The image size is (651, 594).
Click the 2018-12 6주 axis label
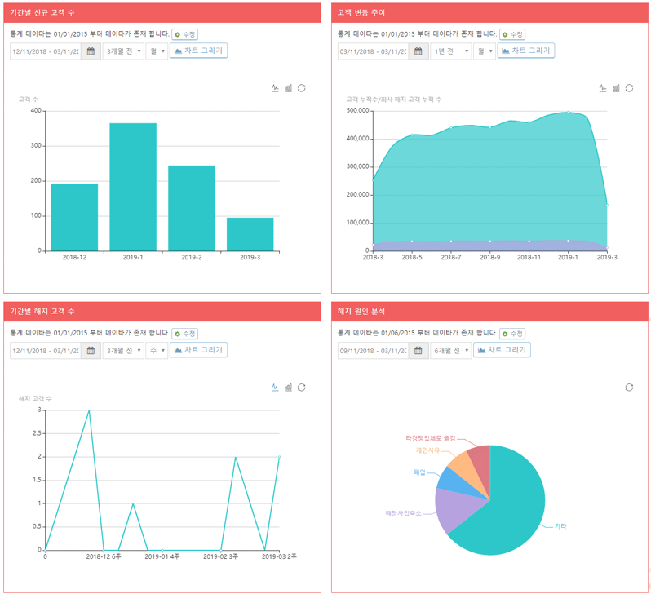(104, 556)
